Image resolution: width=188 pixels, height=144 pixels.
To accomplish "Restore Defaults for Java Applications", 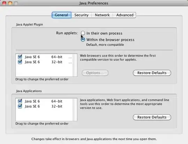I will (x=152, y=117).
